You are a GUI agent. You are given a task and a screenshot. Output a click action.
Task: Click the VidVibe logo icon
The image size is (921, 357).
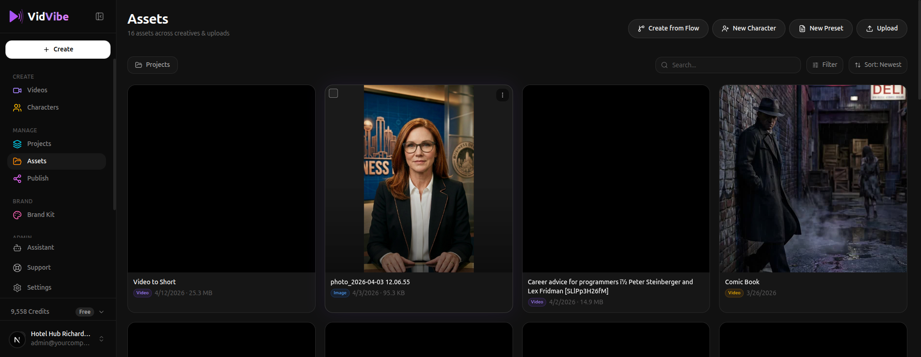(16, 16)
